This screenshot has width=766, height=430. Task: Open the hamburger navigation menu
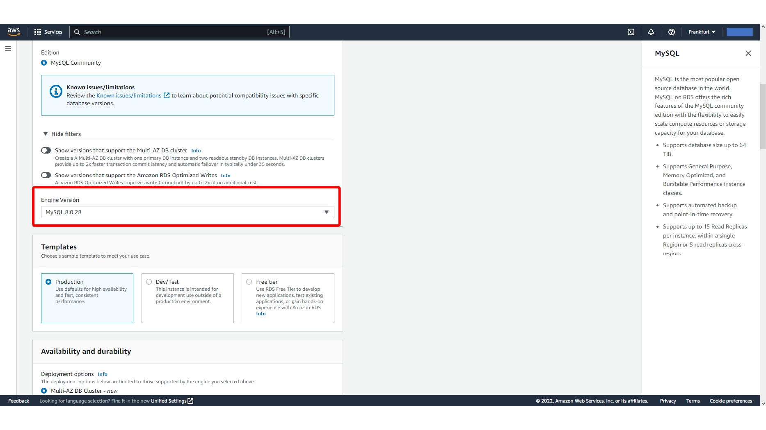(x=8, y=49)
